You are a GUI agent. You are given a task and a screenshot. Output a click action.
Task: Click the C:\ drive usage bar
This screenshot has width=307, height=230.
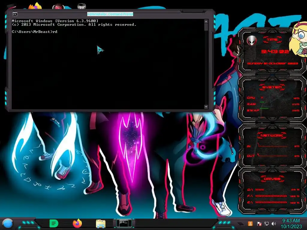point(260,190)
